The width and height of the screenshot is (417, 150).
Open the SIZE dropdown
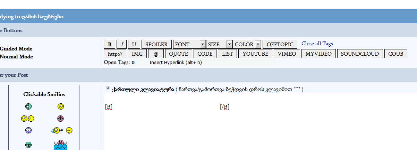(219, 44)
